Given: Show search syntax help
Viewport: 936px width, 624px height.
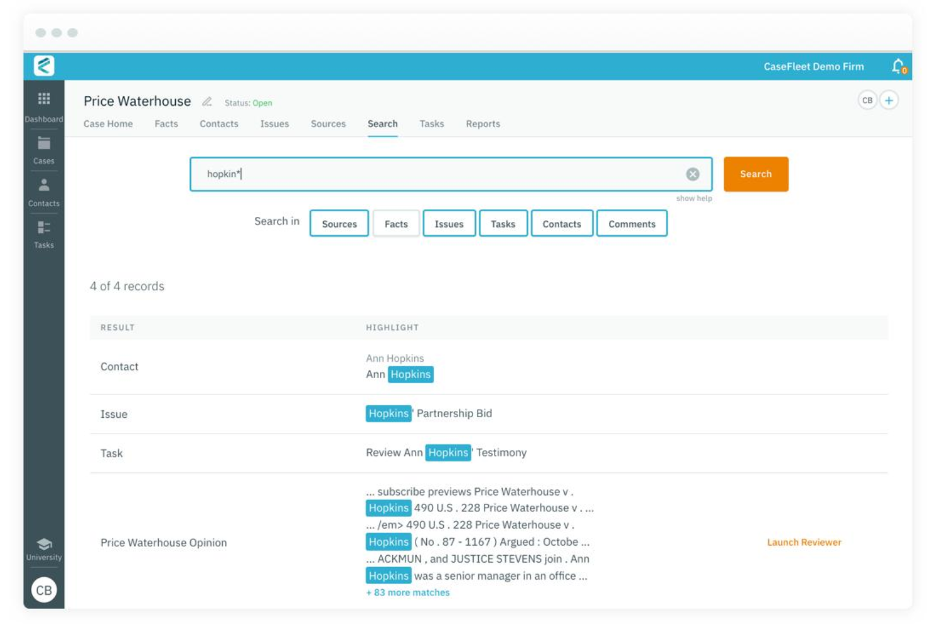Looking at the screenshot, I should point(694,198).
